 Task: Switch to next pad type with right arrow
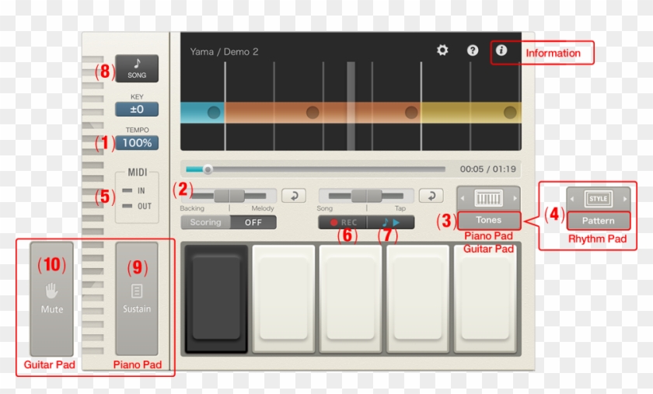coord(515,198)
